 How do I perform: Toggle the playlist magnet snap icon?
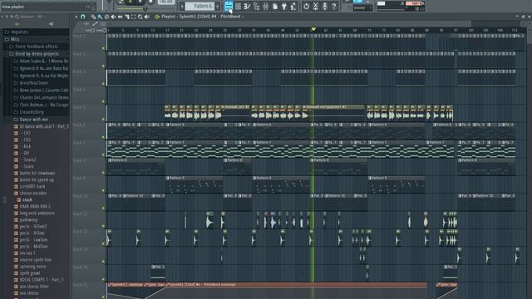83,17
